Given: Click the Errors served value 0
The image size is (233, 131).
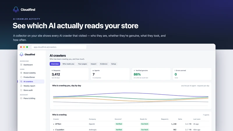Looking at the screenshot, I should 176,74.
